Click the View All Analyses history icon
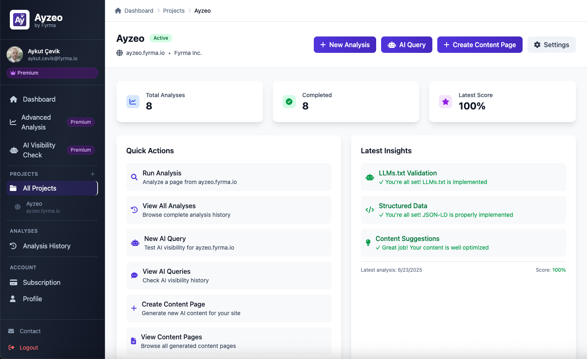The height and width of the screenshot is (359, 587). (x=134, y=210)
